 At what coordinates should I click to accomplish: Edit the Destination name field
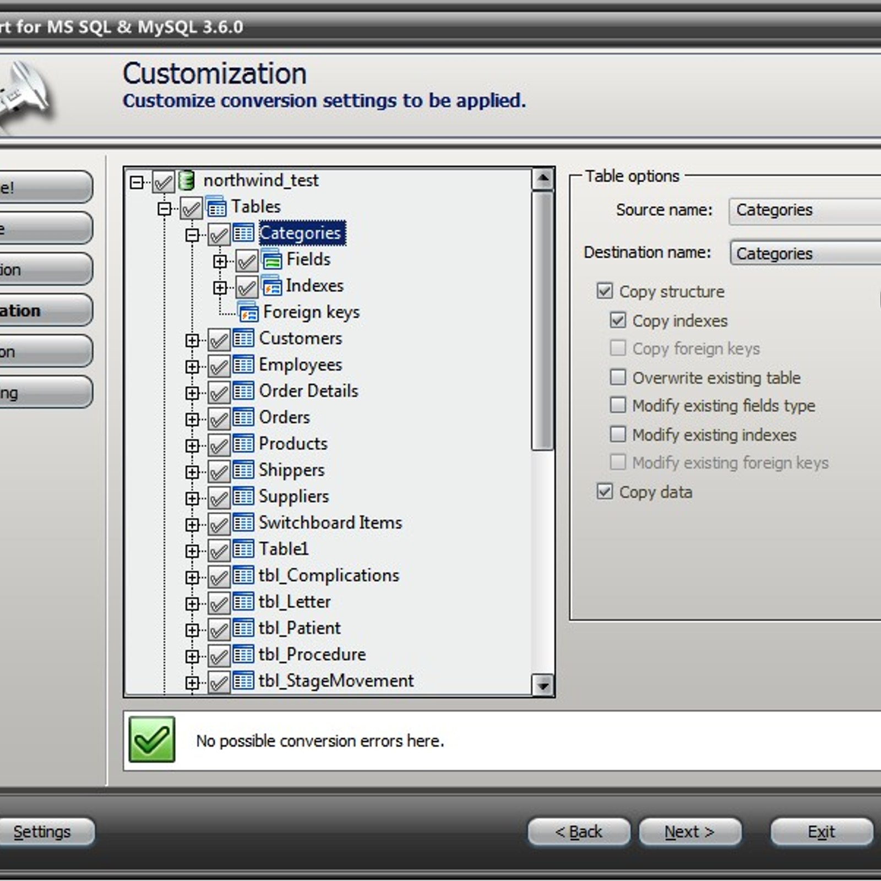(806, 253)
